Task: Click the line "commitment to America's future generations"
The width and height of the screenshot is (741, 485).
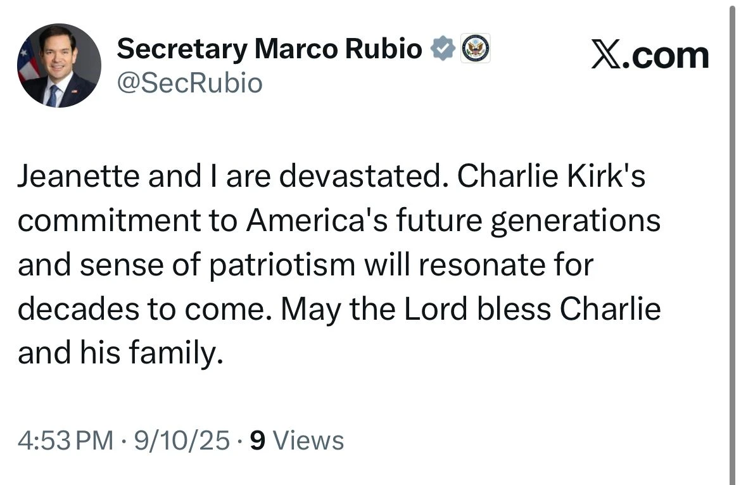Action: (x=339, y=221)
